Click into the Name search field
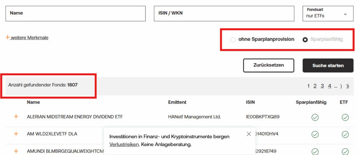The image size is (358, 155). pyautogui.click(x=76, y=14)
